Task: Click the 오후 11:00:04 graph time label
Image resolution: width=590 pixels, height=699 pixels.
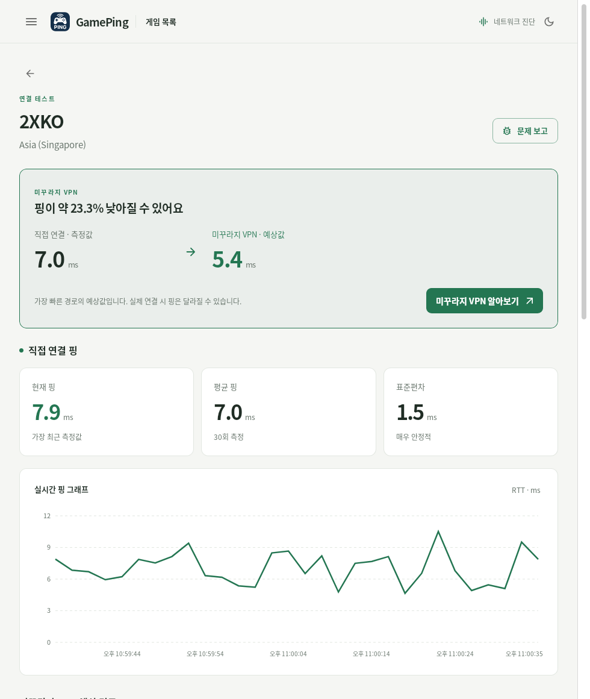Action: tap(288, 654)
